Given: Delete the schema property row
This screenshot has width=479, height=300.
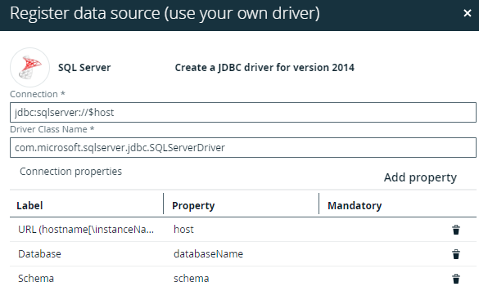Looking at the screenshot, I should point(456,279).
